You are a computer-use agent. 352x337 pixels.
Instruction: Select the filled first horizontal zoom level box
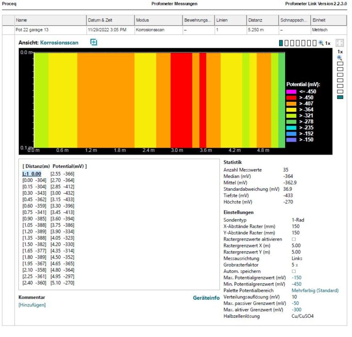(x=281, y=43)
